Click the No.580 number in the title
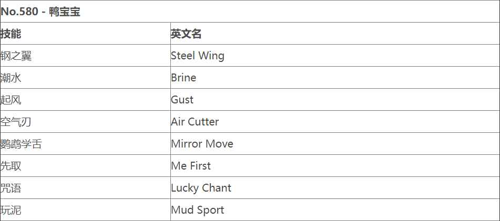The width and height of the screenshot is (500, 221). click(x=19, y=12)
